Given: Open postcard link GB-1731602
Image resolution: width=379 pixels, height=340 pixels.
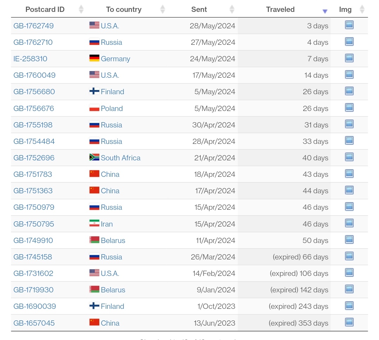Looking at the screenshot, I should (x=33, y=273).
